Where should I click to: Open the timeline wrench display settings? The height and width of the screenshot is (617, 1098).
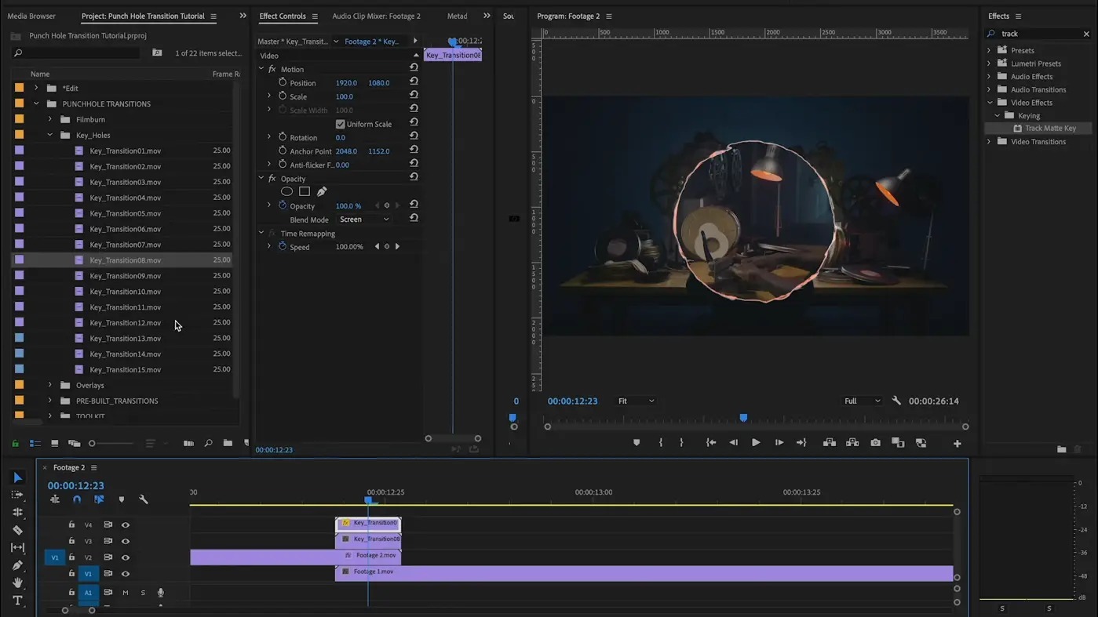[144, 499]
